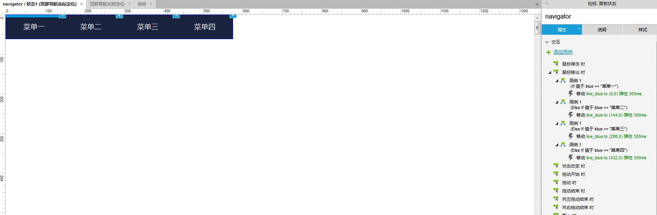
Task: Click the green plus add-case icon
Action: (548, 52)
